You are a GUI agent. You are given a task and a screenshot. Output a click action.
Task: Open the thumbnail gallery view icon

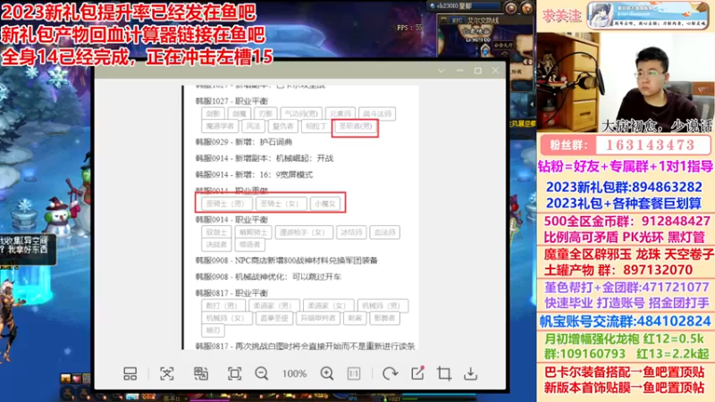[x=130, y=373]
